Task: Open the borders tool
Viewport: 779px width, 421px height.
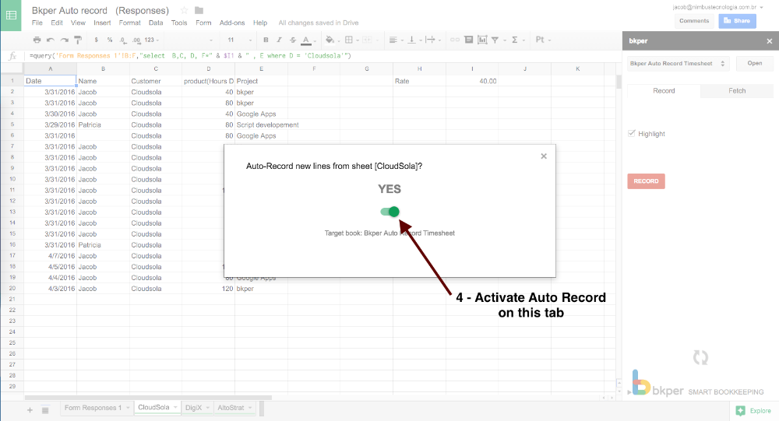Action: [349, 40]
